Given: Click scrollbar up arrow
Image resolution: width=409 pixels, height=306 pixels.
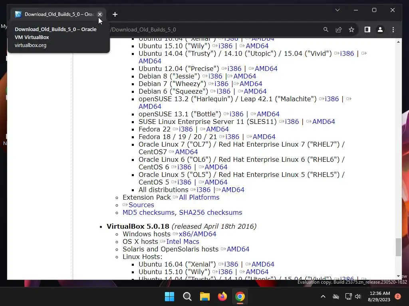Looking at the screenshot, I should pyautogui.click(x=398, y=42).
